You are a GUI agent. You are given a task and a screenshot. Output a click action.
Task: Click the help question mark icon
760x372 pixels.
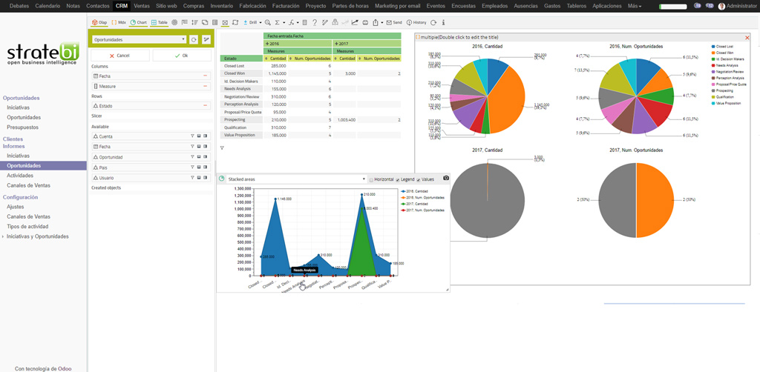[315, 22]
